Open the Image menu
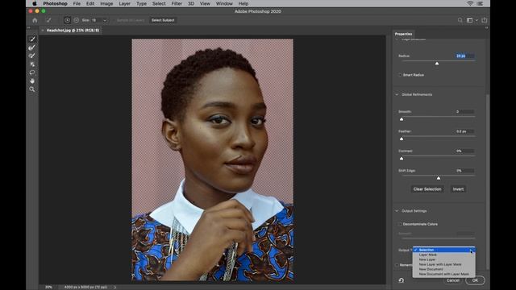 (x=106, y=3)
